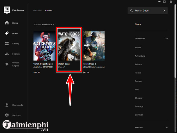This screenshot has width=177, height=133.
Task: Collapse the Categories section chevron
Action: (167, 38)
